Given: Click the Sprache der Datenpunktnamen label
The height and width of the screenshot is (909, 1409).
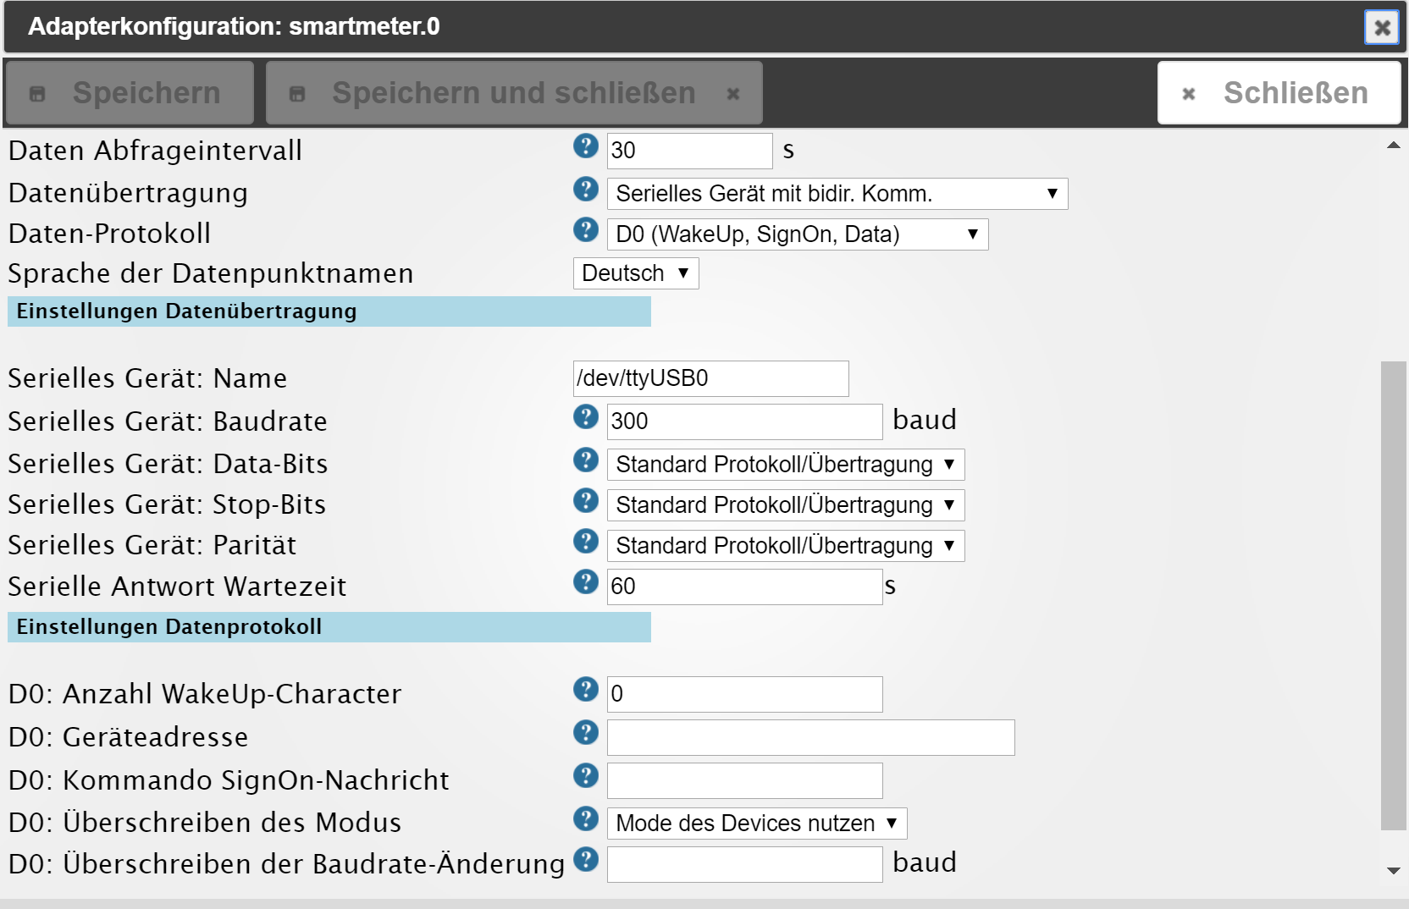Looking at the screenshot, I should pyautogui.click(x=211, y=273).
